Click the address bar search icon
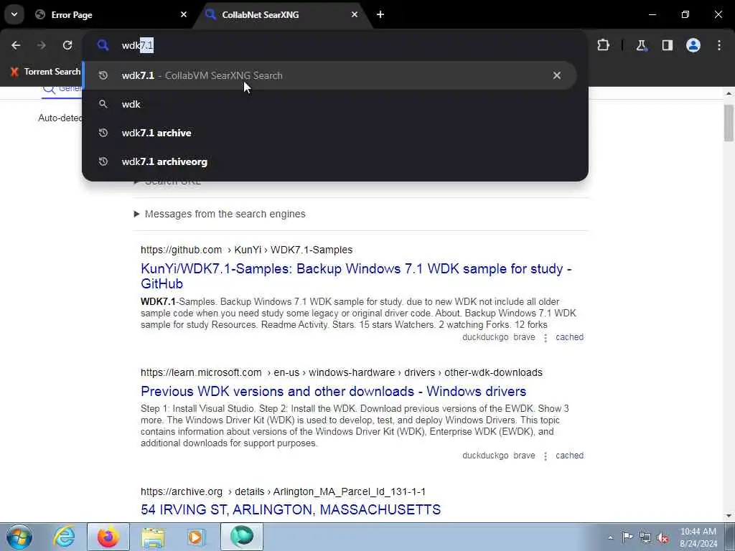 point(103,45)
